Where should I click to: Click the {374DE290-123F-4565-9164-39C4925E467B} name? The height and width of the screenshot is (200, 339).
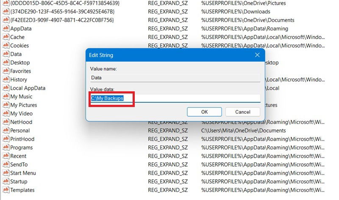point(62,11)
